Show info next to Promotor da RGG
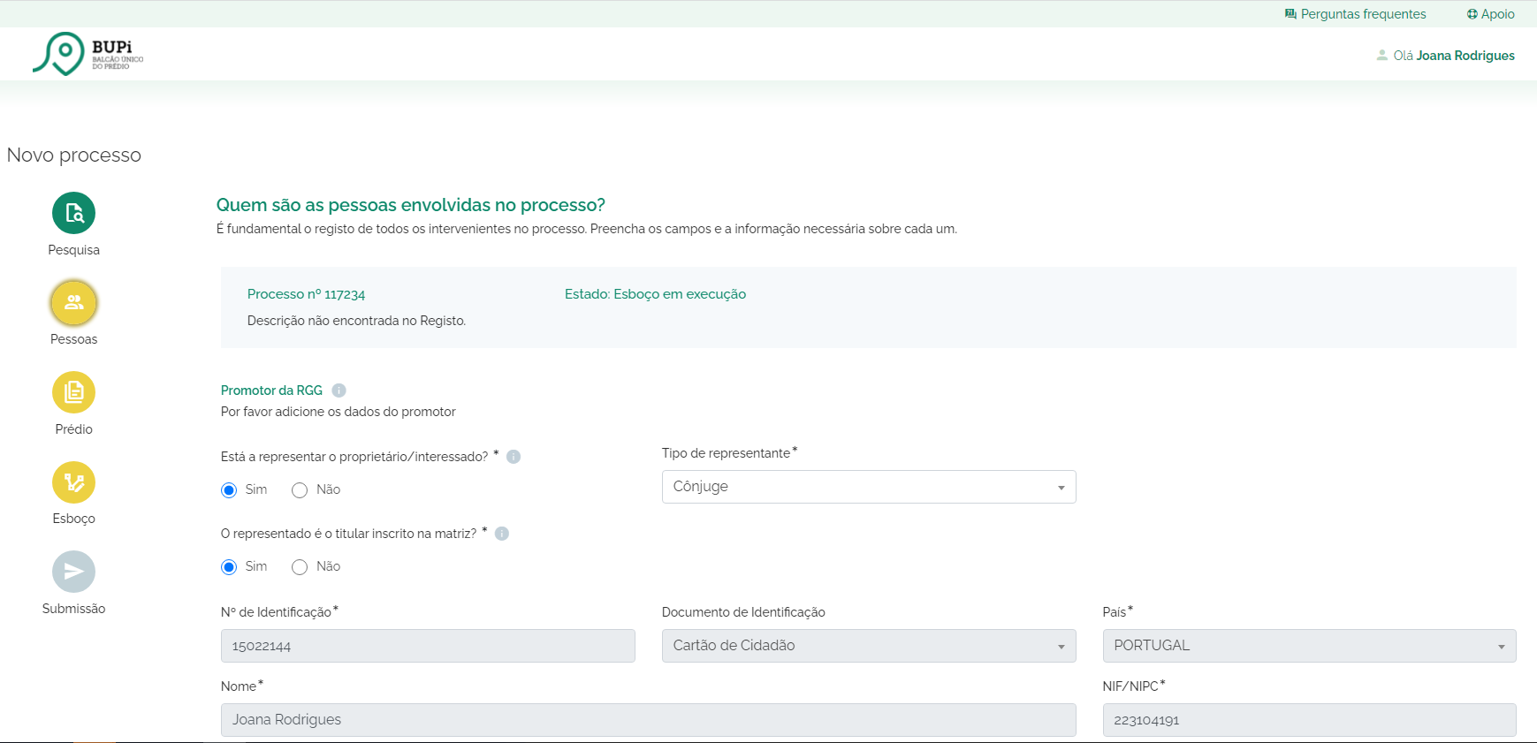 point(339,390)
